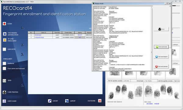This screenshot has height=110, width=183.
Task: Open the User's Guide icon
Action: (x=4, y=101)
